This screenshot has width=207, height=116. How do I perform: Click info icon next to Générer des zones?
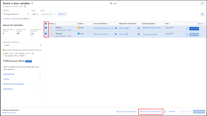point(165,112)
